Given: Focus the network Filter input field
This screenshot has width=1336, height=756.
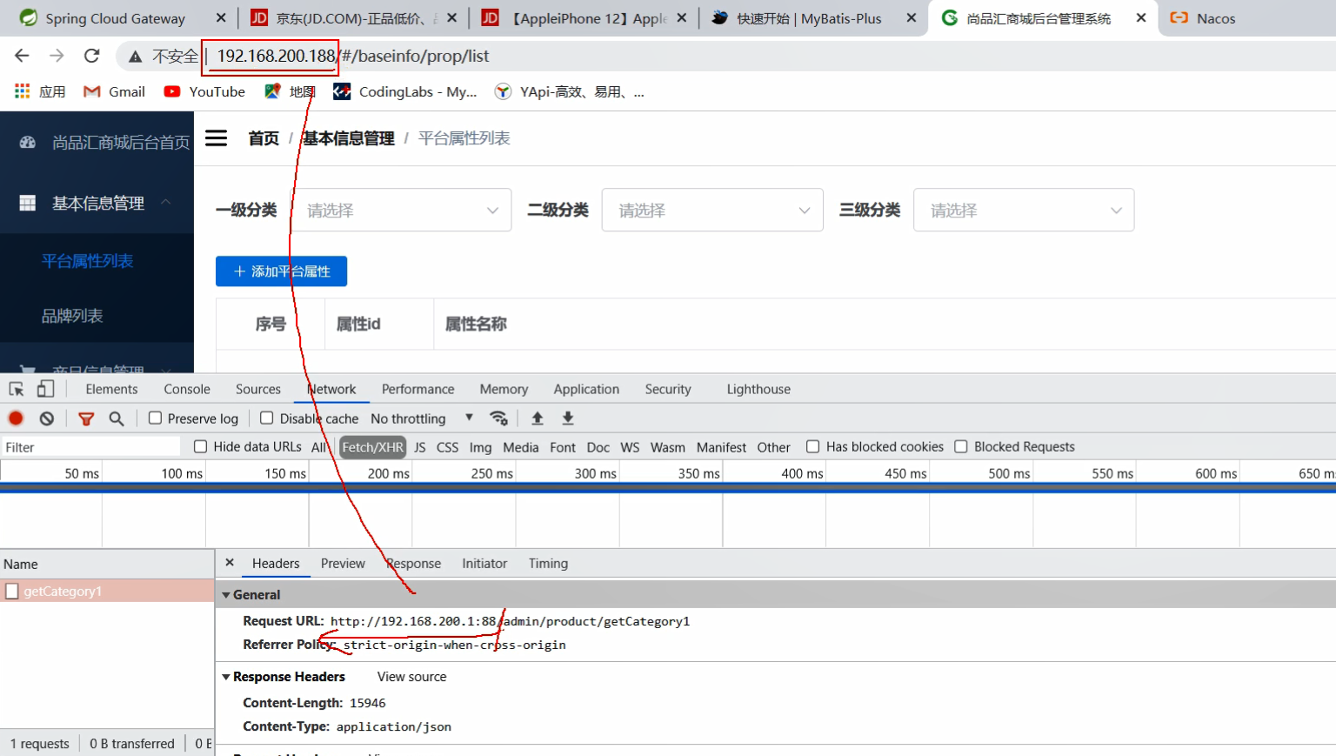Looking at the screenshot, I should 90,447.
